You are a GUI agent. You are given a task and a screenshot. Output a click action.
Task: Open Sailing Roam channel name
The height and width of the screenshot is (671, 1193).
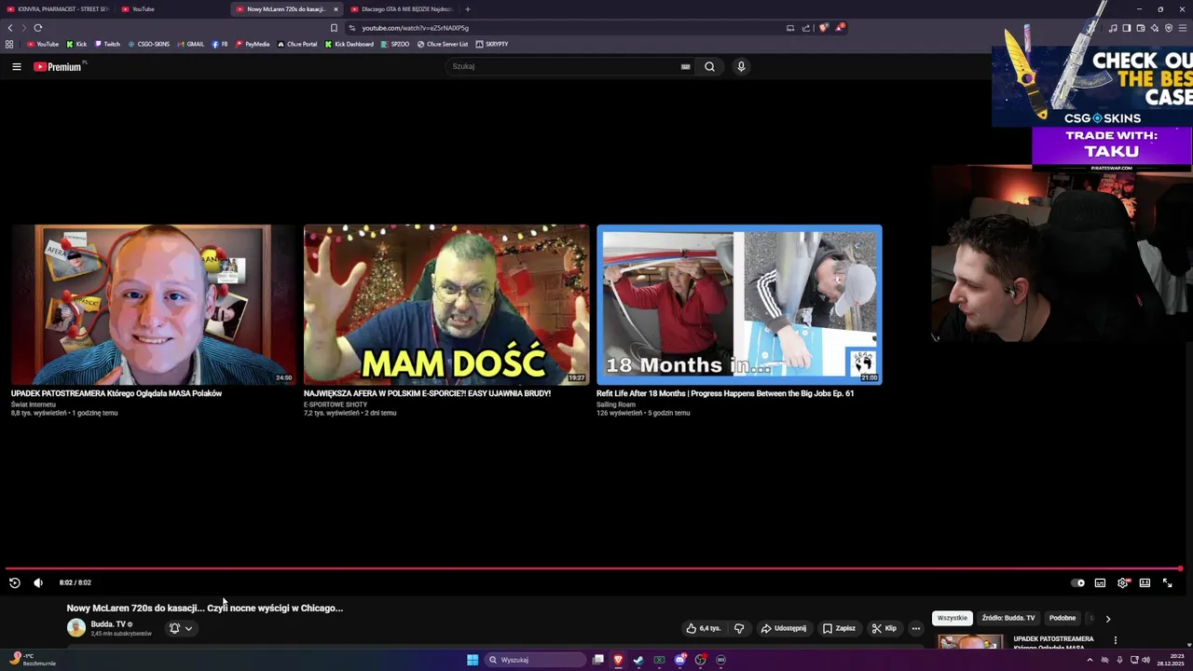[616, 404]
